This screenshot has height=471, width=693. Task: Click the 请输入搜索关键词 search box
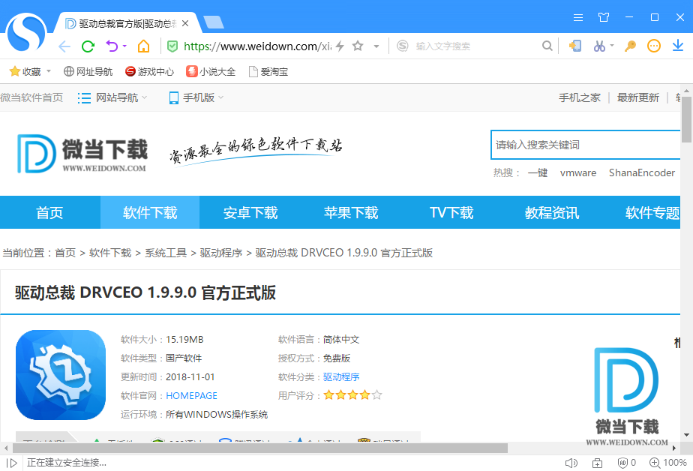point(586,145)
